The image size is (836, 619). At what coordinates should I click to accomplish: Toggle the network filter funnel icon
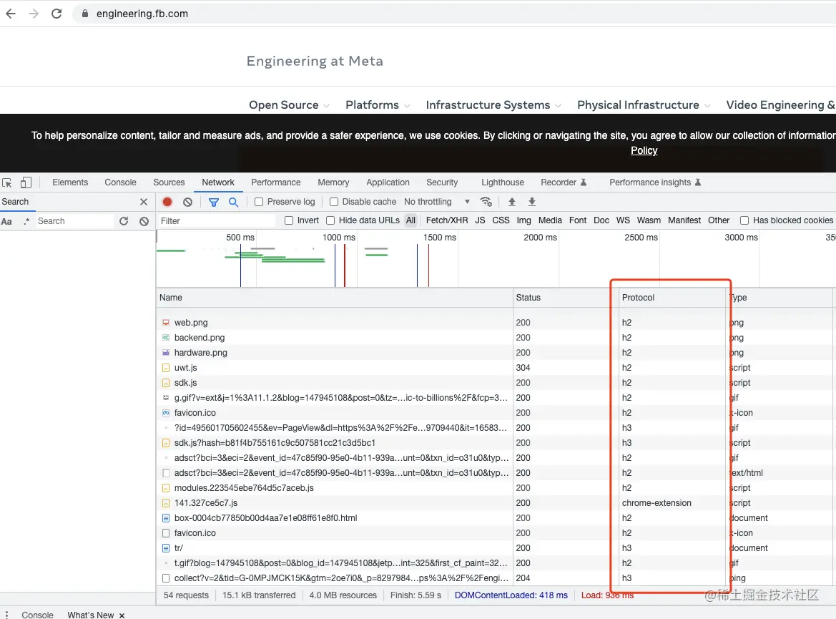(214, 202)
